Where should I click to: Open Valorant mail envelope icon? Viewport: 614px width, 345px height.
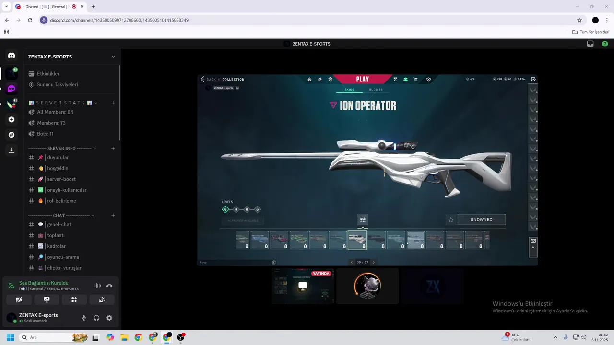(x=533, y=241)
